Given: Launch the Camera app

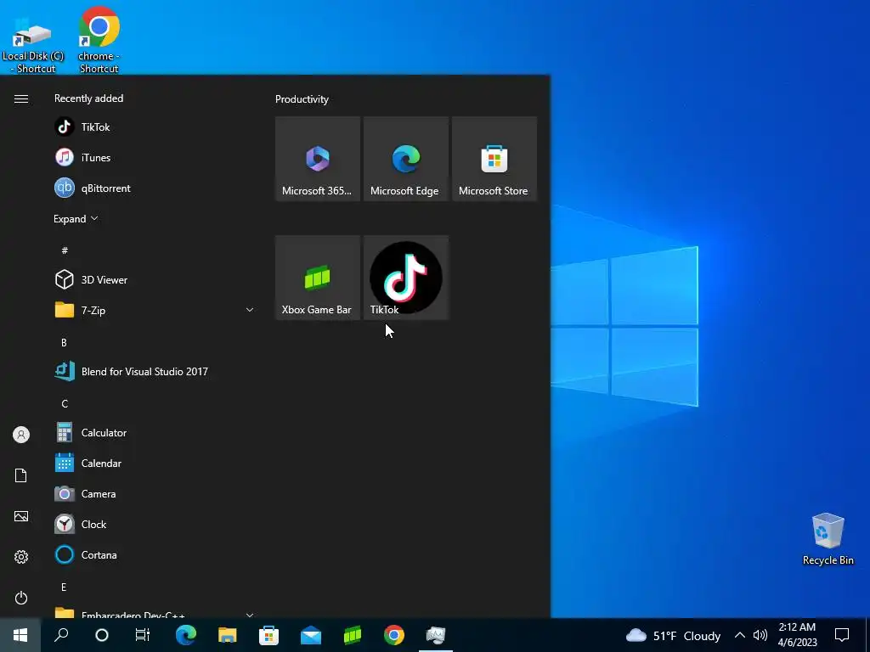Looking at the screenshot, I should click(x=155, y=493).
